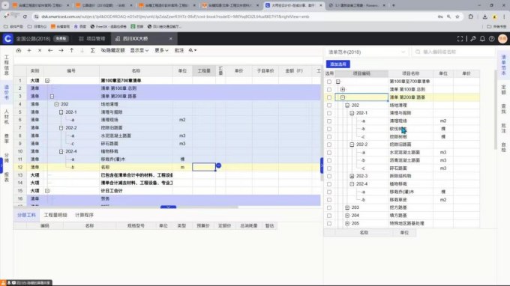
Task: Close the 四川XX大桥 project tab
Action: 171,39
